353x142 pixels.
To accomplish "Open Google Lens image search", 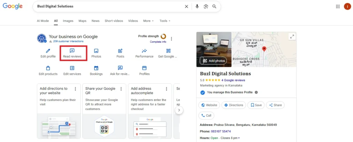I will pos(206,7).
